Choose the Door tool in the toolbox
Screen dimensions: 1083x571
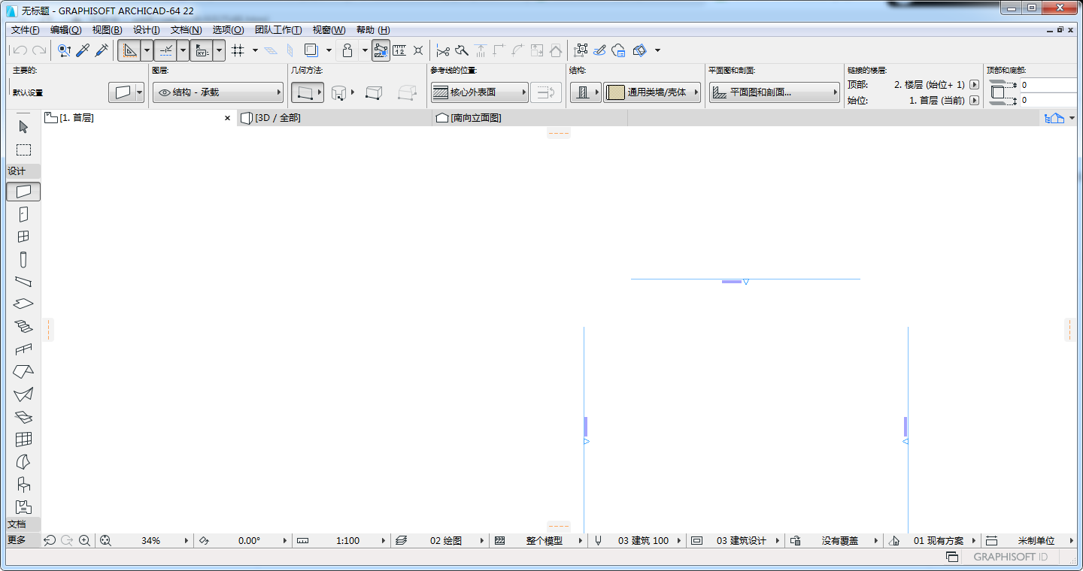tap(23, 214)
